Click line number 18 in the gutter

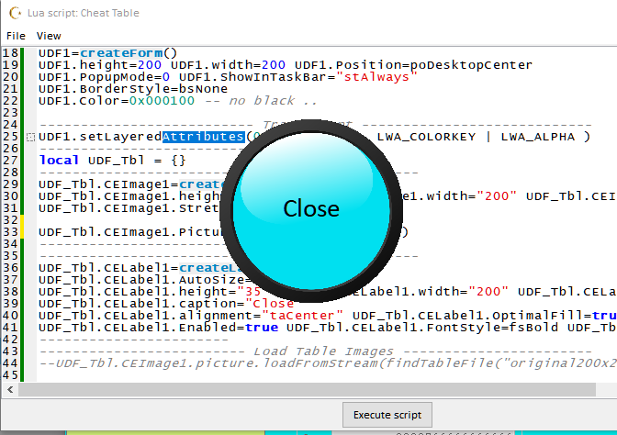pyautogui.click(x=11, y=53)
